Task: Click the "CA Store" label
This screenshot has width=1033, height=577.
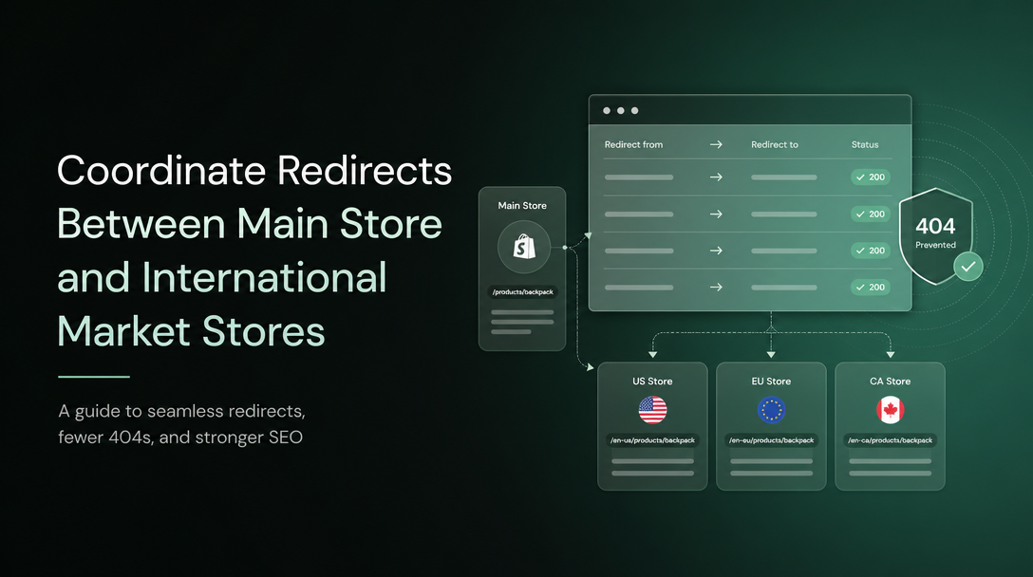Action: [x=890, y=382]
